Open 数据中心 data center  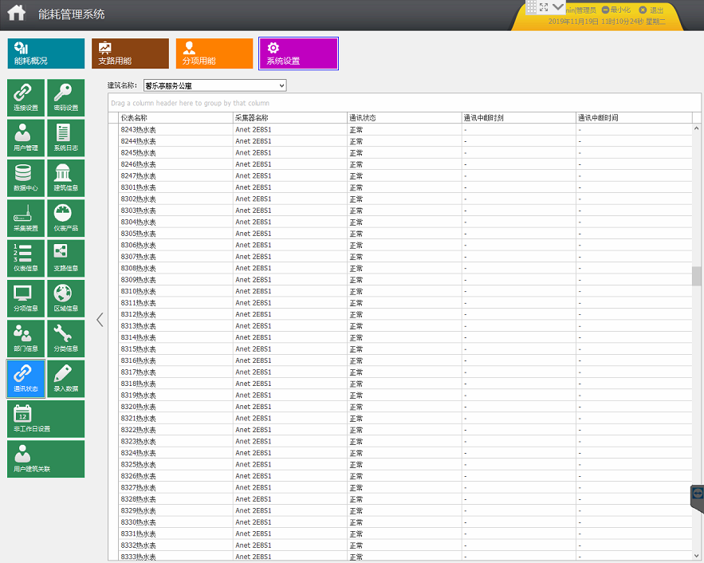[x=26, y=179]
